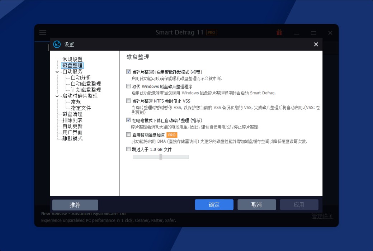The height and width of the screenshot is (251, 373).
Task: Click the Smart Defrag logo in settings header
Action: pyautogui.click(x=57, y=44)
